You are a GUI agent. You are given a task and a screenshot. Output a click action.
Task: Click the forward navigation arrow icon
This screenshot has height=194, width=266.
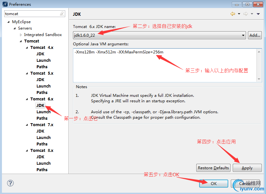[x=245, y=14]
